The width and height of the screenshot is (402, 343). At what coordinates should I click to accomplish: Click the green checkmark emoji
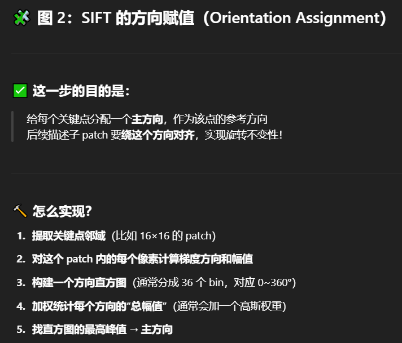[x=20, y=91]
